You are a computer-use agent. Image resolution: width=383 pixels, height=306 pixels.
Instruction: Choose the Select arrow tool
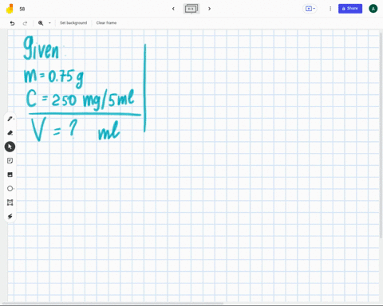click(x=10, y=147)
